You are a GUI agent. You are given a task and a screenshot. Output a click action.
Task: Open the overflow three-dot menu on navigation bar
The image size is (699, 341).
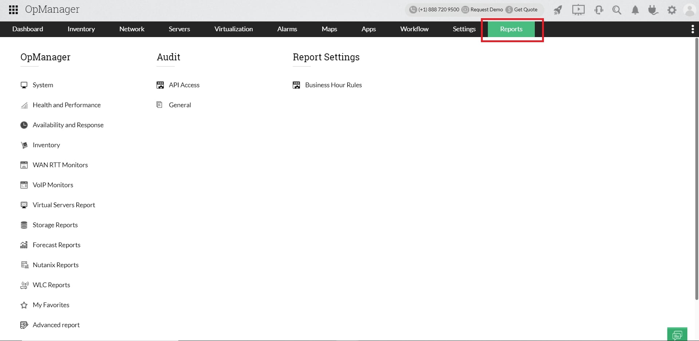point(693,29)
